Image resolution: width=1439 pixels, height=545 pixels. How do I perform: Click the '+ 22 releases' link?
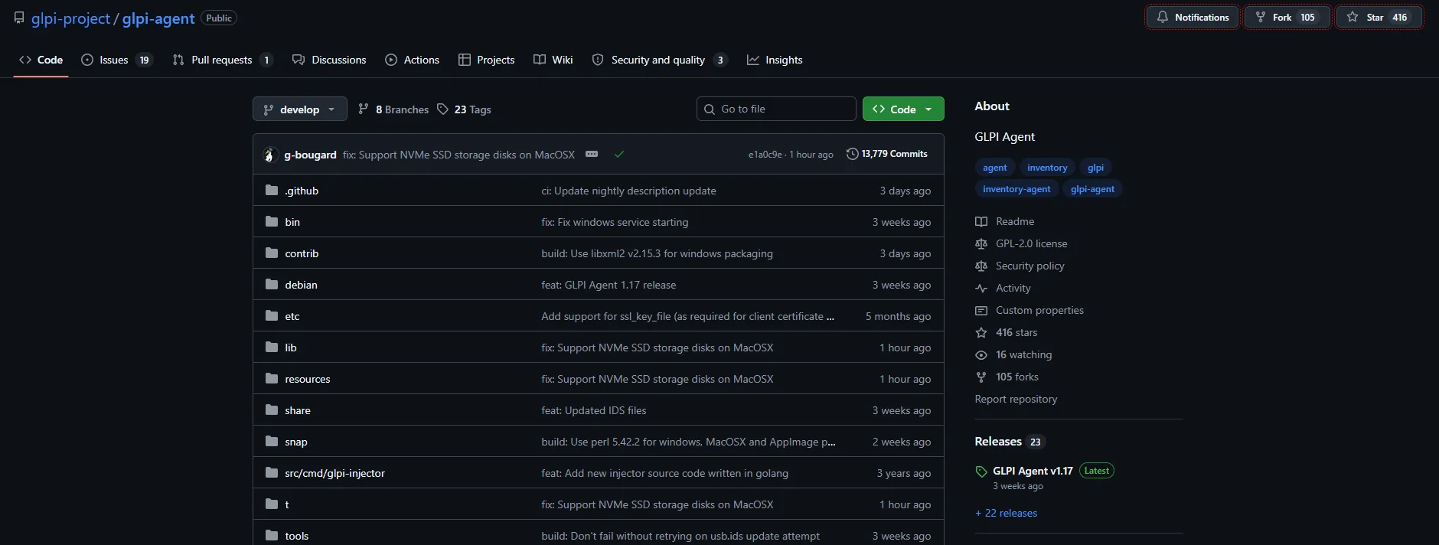tap(1006, 513)
